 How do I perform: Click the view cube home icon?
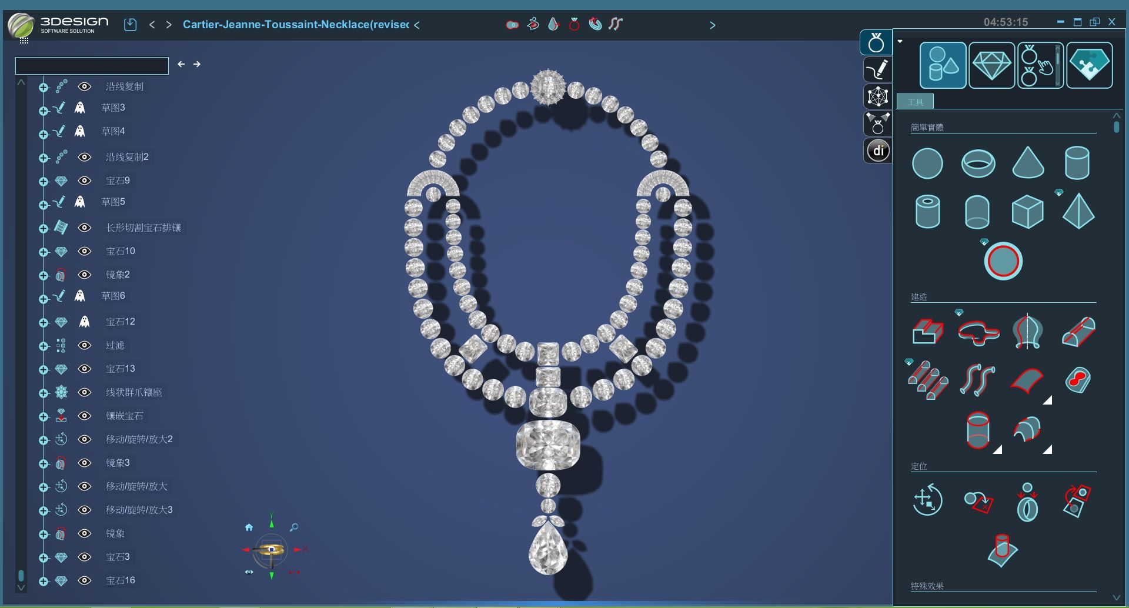point(249,527)
